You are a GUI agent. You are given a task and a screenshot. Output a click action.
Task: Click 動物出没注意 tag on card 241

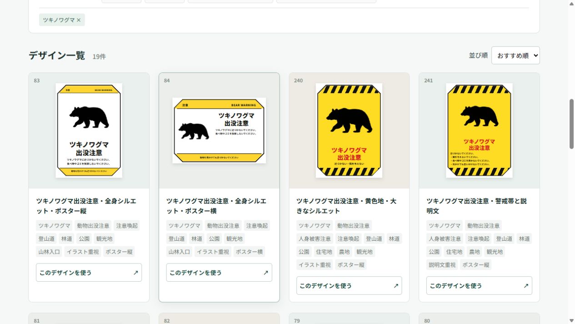(483, 225)
